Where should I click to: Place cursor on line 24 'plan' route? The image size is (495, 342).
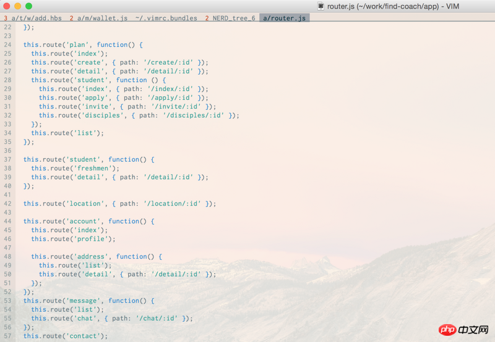(77, 44)
